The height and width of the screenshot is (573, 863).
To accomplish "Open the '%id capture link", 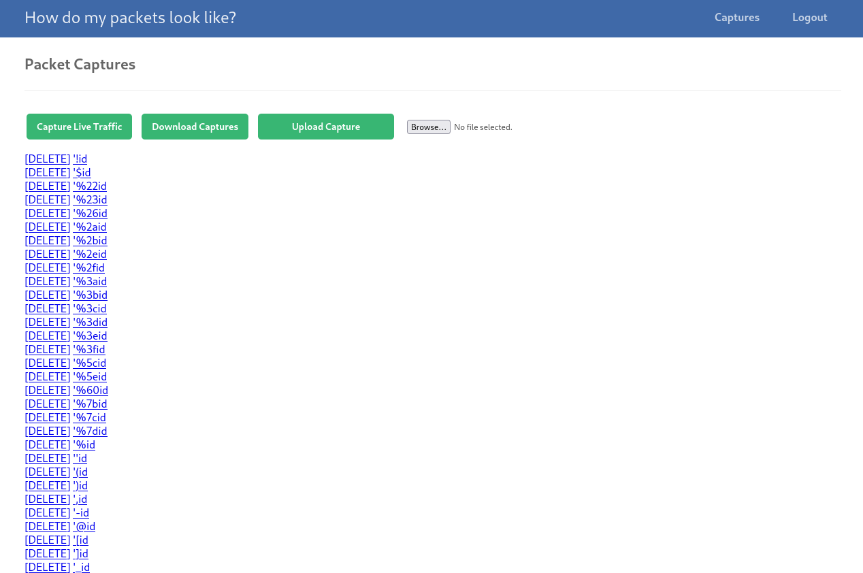I will pyautogui.click(x=84, y=444).
